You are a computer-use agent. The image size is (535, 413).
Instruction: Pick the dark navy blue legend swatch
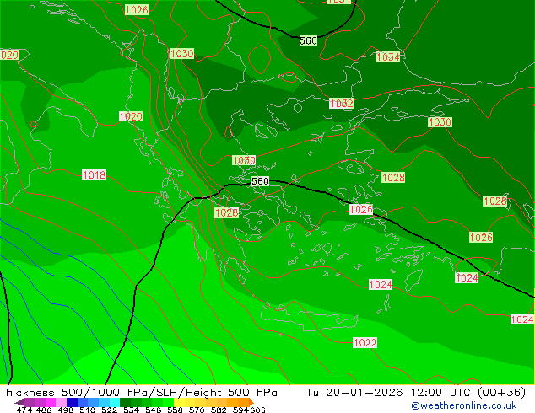tap(72, 402)
